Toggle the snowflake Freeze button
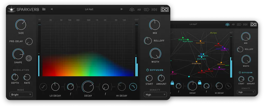Screen dimensions: 264x107 coord(29,59)
